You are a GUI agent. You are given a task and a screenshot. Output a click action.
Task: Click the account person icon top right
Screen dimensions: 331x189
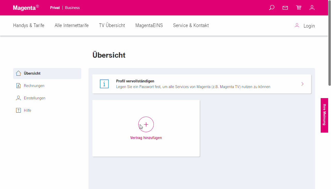(x=312, y=7)
